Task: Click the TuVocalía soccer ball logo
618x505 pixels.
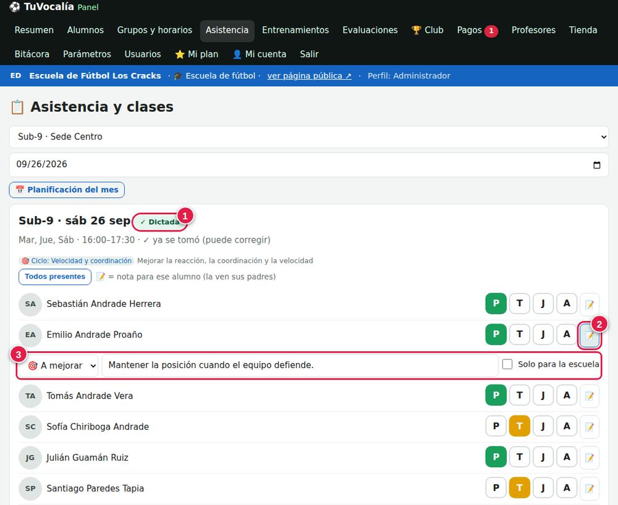Action: pyautogui.click(x=15, y=7)
